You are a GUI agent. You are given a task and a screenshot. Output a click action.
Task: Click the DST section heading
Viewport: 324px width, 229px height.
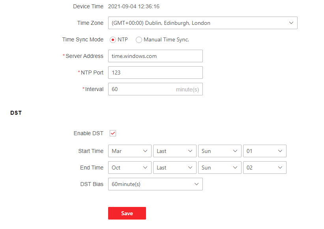pyautogui.click(x=16, y=113)
